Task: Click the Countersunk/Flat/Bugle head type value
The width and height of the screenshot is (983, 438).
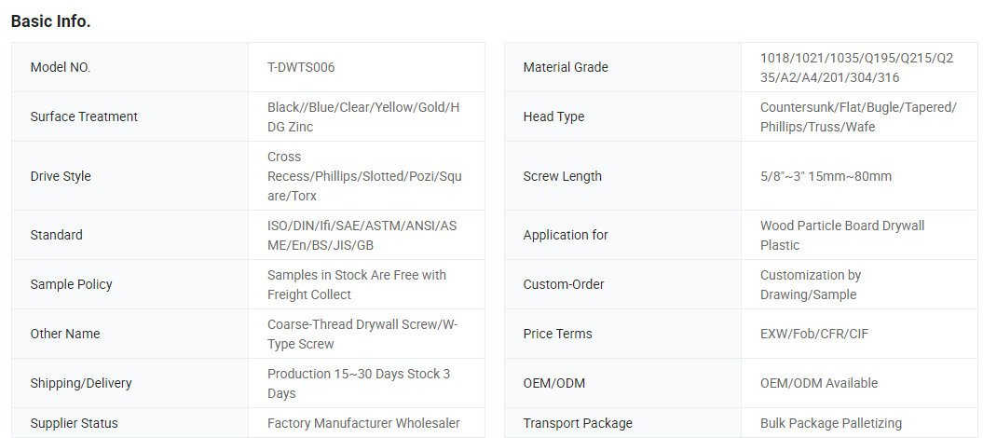Action: click(x=858, y=116)
